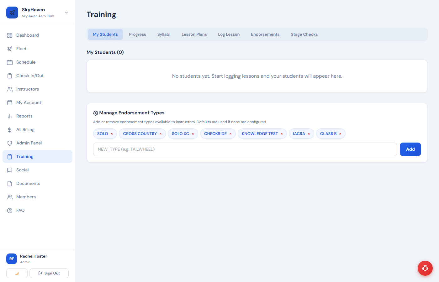This screenshot has height=282, width=439.
Task: Click the Dashboard grid icon
Action: (10, 35)
